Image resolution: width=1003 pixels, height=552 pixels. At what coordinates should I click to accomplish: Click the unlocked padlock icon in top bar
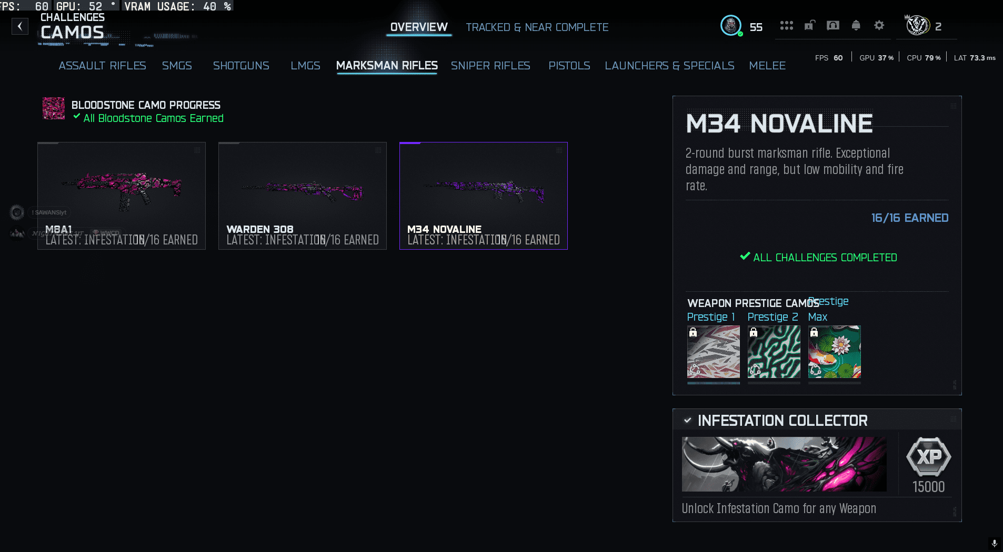click(x=809, y=26)
